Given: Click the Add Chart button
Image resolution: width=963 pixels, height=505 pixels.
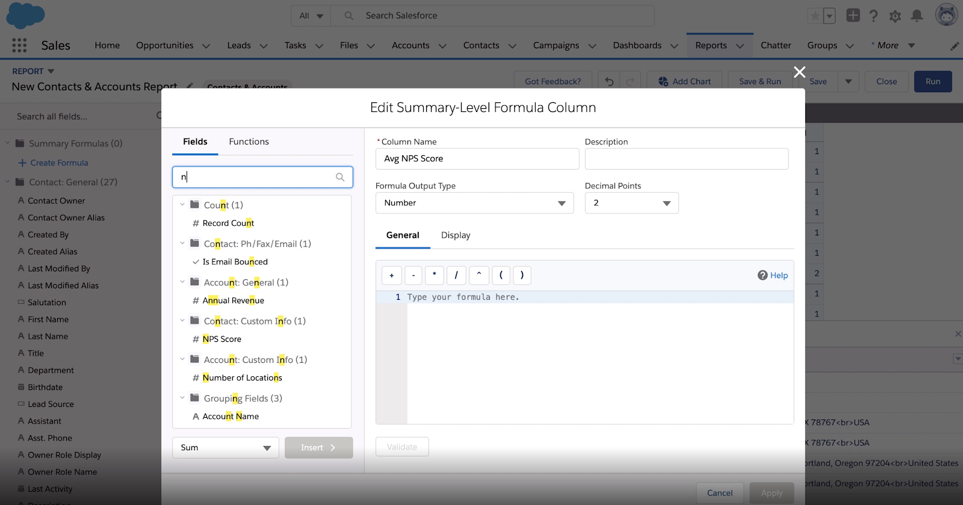Looking at the screenshot, I should tap(684, 81).
